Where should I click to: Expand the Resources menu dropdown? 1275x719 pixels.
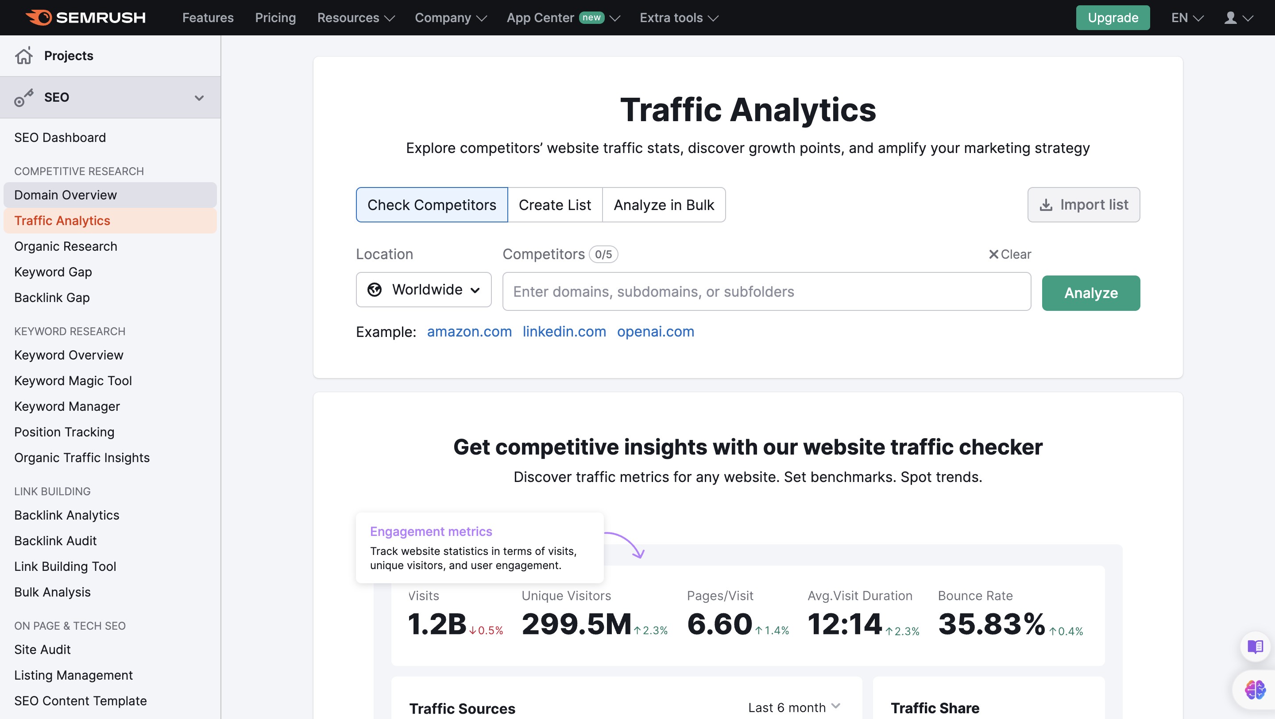click(355, 18)
